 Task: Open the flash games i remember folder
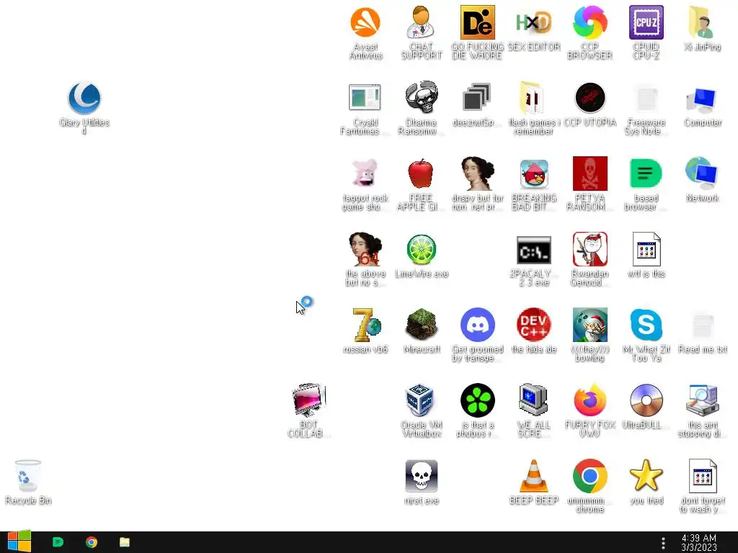(533, 97)
